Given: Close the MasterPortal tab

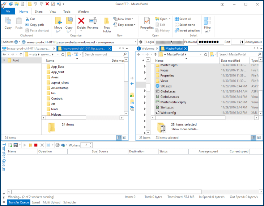Looking at the screenshot, I should tap(186, 49).
